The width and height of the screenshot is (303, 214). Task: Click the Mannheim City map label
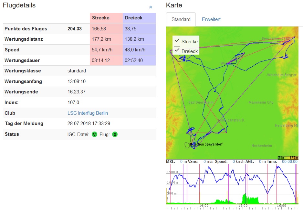261,102
